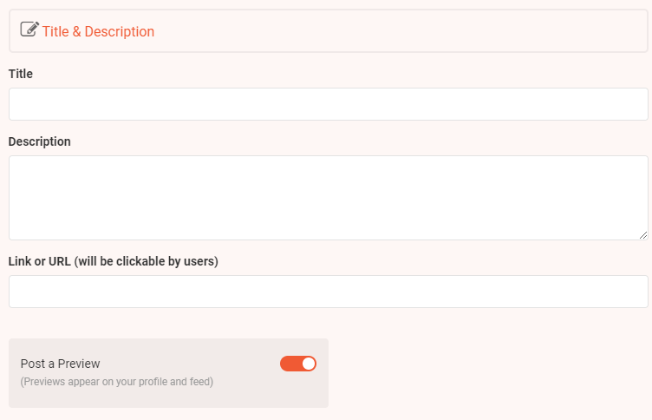This screenshot has height=420, width=652.
Task: Click the bold Link or URL label
Action: [x=40, y=261]
